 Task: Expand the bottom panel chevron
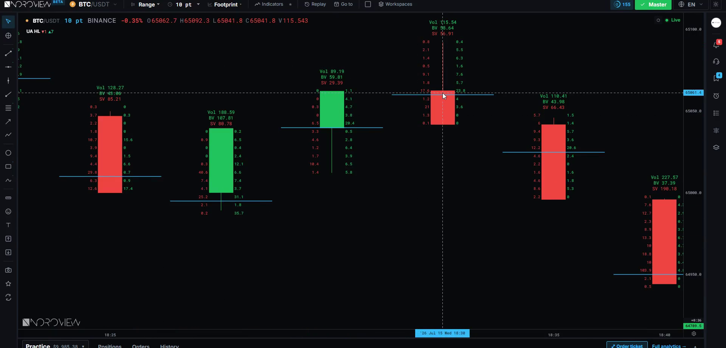click(x=695, y=346)
